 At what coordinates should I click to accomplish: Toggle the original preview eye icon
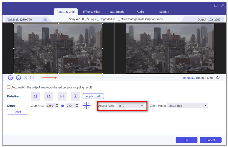[x=45, y=20]
